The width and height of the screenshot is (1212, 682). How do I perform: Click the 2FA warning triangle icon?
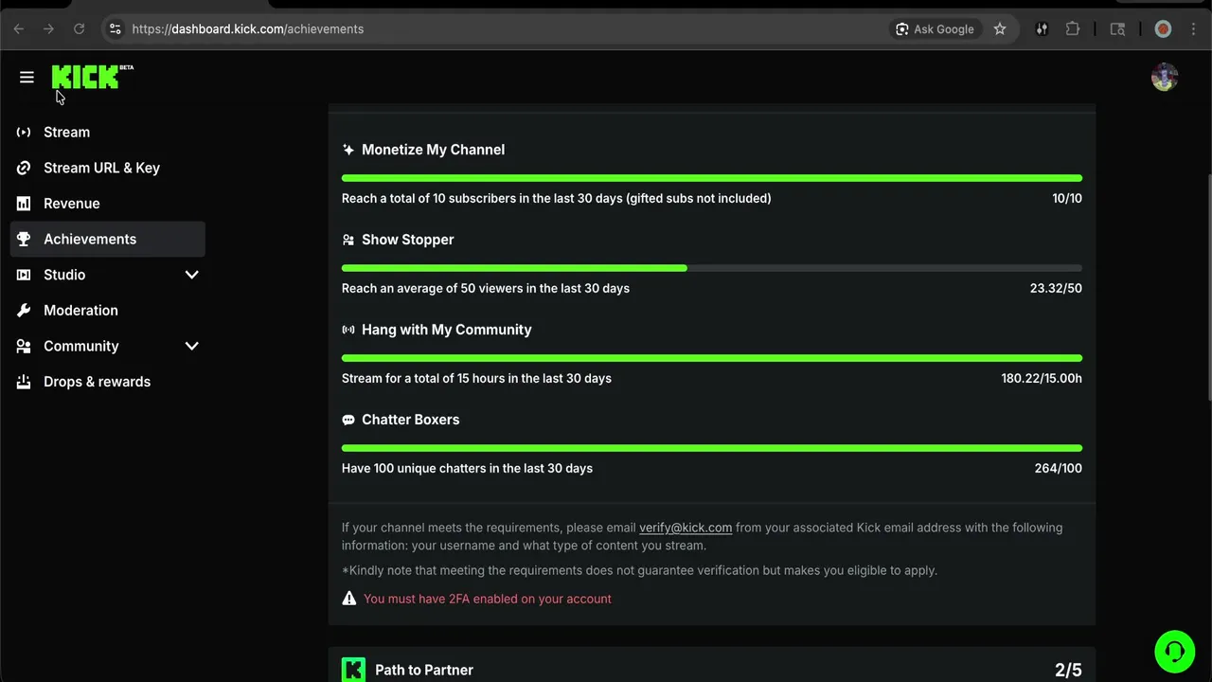(349, 599)
